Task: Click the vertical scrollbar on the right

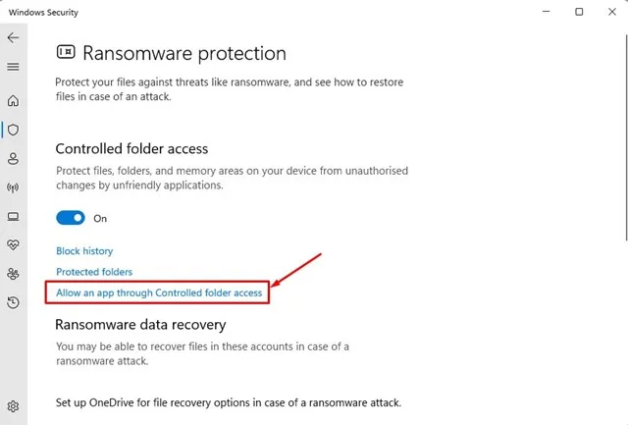Action: click(626, 137)
